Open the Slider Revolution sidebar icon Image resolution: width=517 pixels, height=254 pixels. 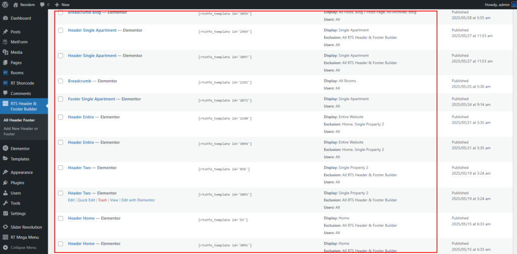5,227
